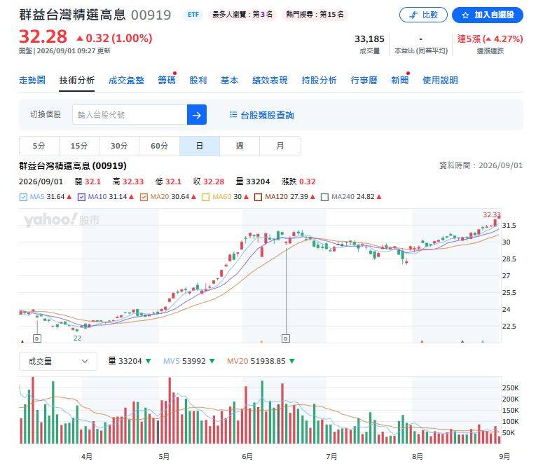Open the 成交彙整 tab
The image size is (536, 473).
pyautogui.click(x=126, y=81)
